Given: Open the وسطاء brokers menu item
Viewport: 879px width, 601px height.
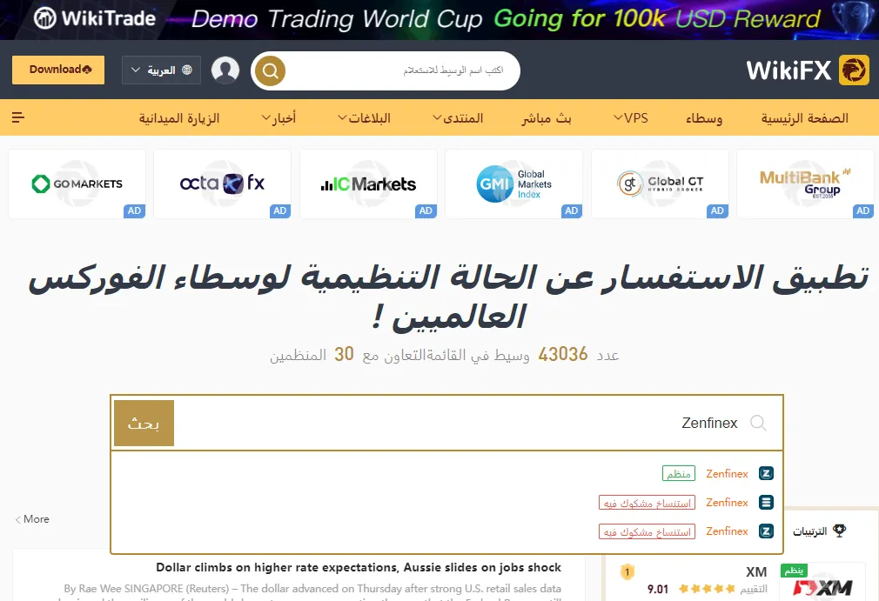Looking at the screenshot, I should [704, 117].
